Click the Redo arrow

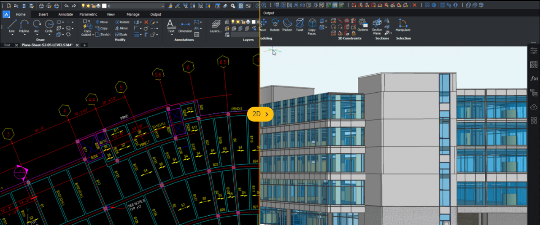tap(74, 5)
